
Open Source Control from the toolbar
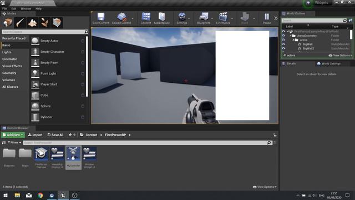[121, 18]
